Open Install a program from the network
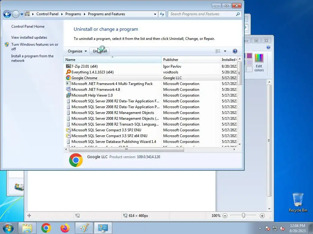This screenshot has width=313, height=234. coord(32,58)
